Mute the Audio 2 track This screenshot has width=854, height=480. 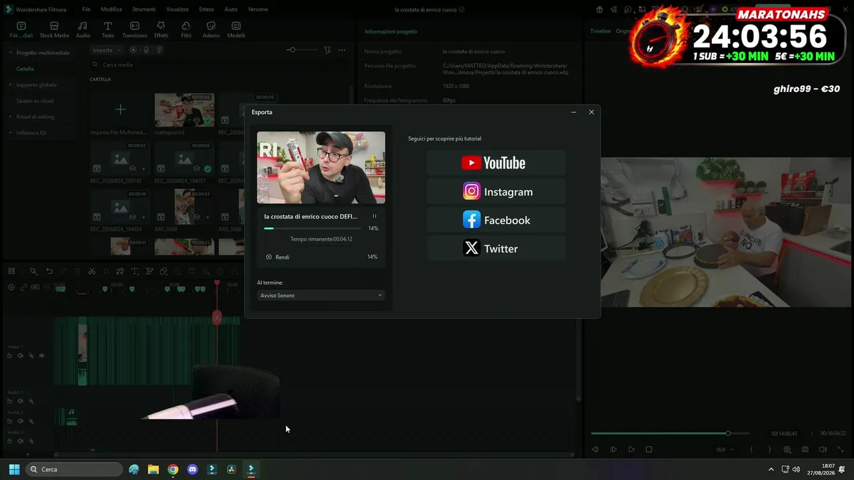tap(20, 421)
